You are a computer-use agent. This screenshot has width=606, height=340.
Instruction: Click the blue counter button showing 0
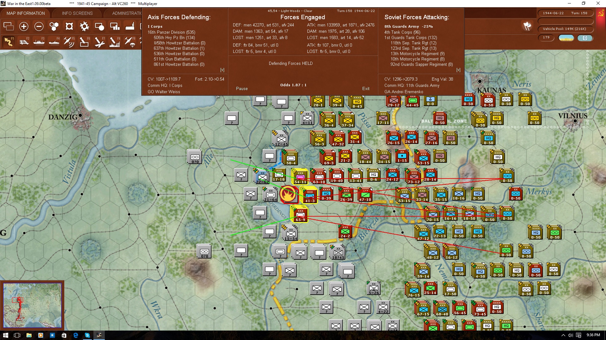[585, 38]
